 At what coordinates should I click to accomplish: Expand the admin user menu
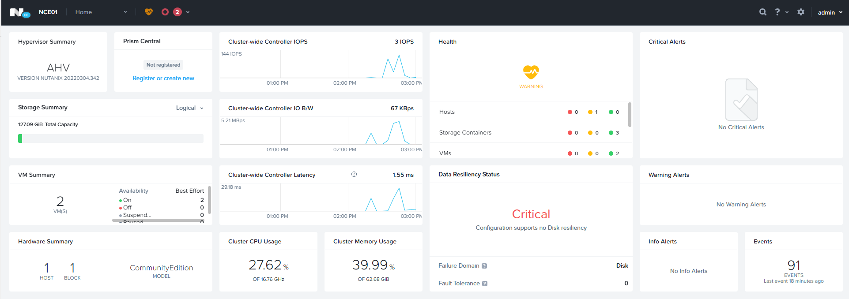point(830,12)
